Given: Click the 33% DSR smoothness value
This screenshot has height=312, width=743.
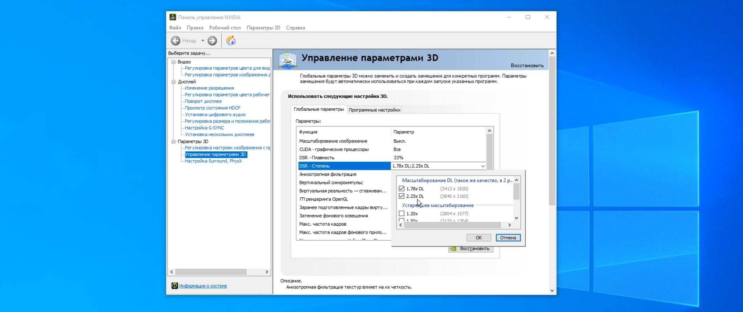Looking at the screenshot, I should (398, 158).
